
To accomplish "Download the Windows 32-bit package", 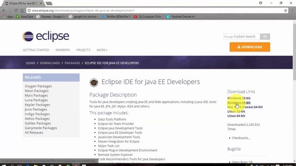I will [x=239, y=98].
